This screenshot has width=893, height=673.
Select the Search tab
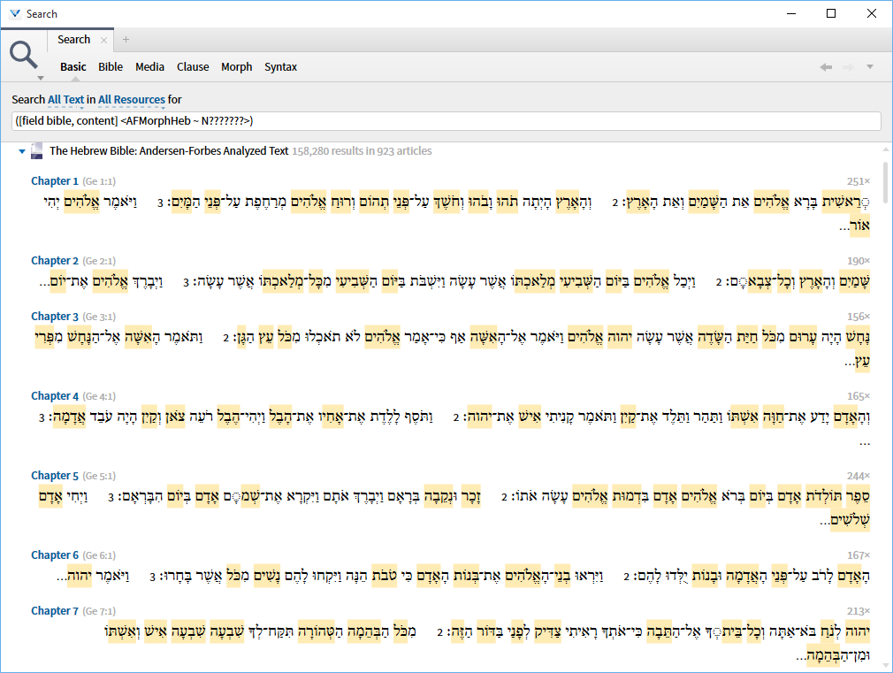(x=74, y=39)
